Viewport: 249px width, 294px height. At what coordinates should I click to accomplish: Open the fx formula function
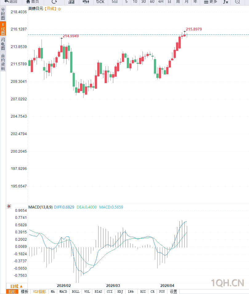pyautogui.click(x=226, y=2)
